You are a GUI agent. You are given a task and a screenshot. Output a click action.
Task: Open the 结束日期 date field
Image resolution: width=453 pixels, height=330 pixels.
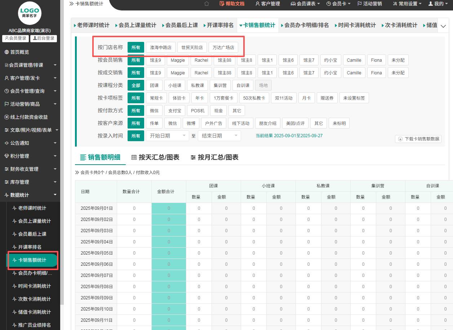[x=219, y=136]
